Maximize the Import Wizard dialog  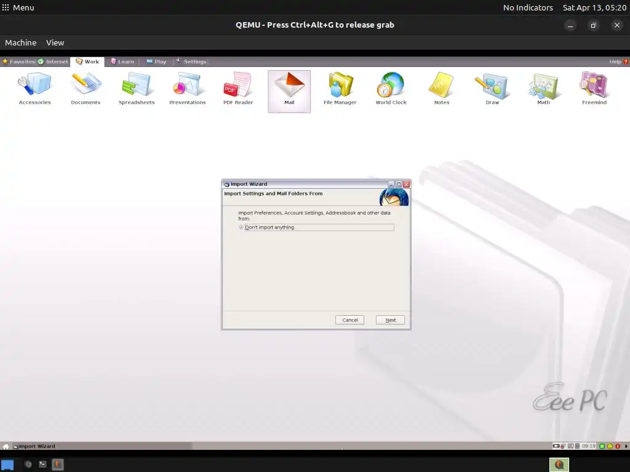[x=399, y=184]
